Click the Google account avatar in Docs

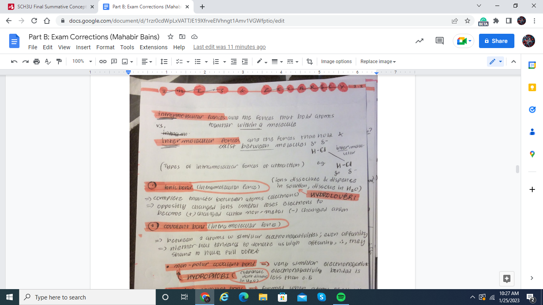(529, 41)
